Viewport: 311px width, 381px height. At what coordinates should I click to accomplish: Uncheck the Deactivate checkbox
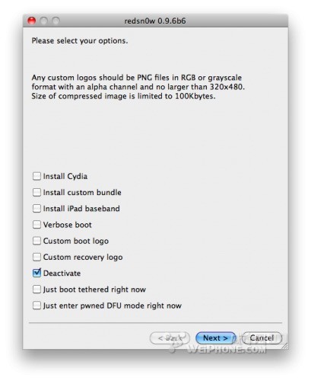coord(36,273)
